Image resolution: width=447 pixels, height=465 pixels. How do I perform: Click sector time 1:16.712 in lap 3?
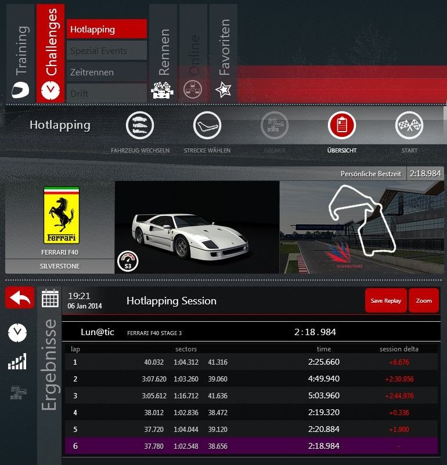coord(186,395)
